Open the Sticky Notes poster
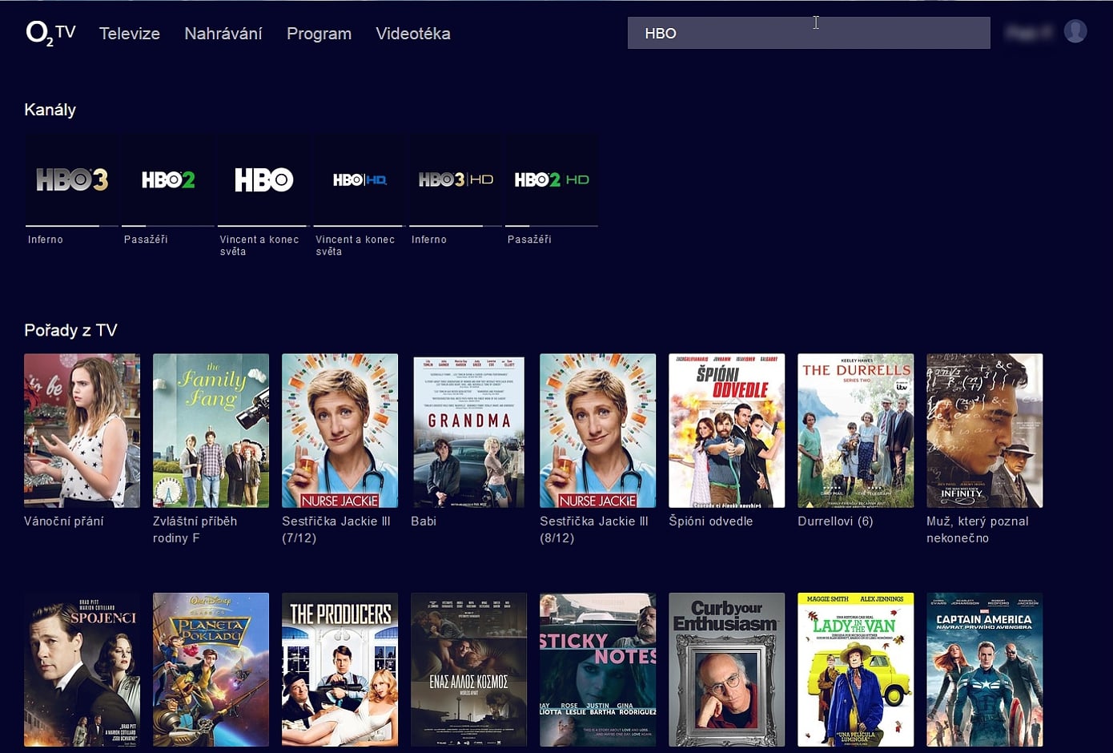Image resolution: width=1113 pixels, height=753 pixels. coord(597,670)
